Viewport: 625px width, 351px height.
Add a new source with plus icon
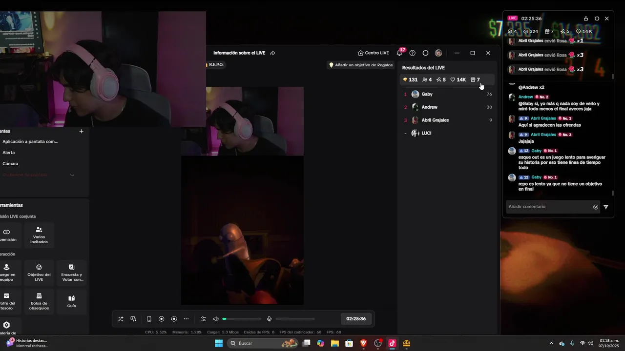tap(82, 131)
